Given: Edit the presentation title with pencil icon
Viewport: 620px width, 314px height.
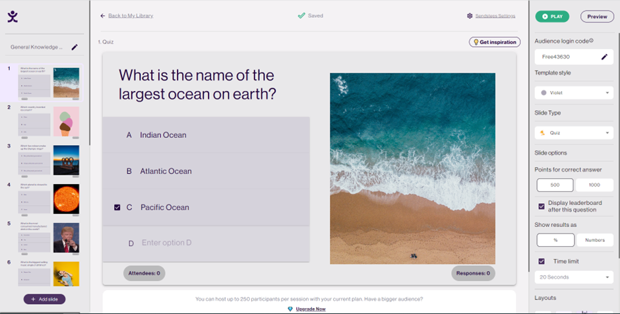Looking at the screenshot, I should pyautogui.click(x=75, y=47).
